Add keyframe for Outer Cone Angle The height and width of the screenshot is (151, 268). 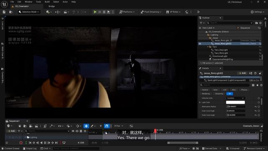point(259,115)
